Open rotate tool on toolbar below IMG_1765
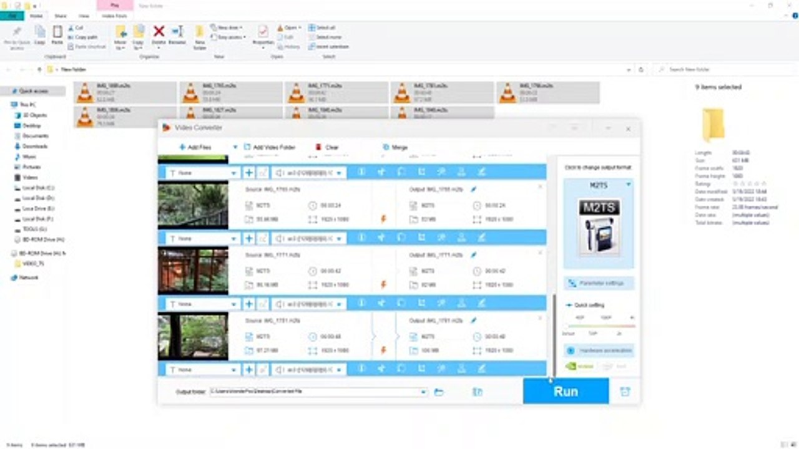 click(401, 238)
